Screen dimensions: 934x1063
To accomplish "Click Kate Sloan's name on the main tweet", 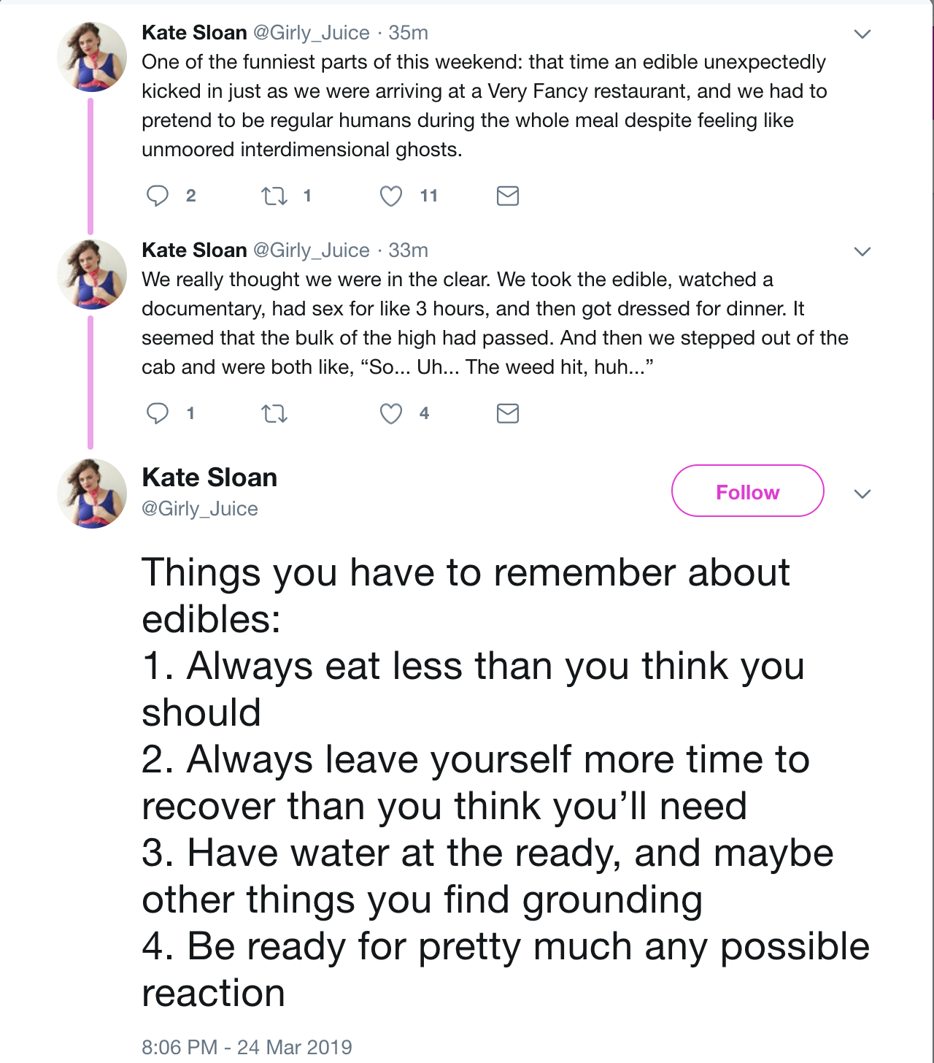I will (x=209, y=477).
